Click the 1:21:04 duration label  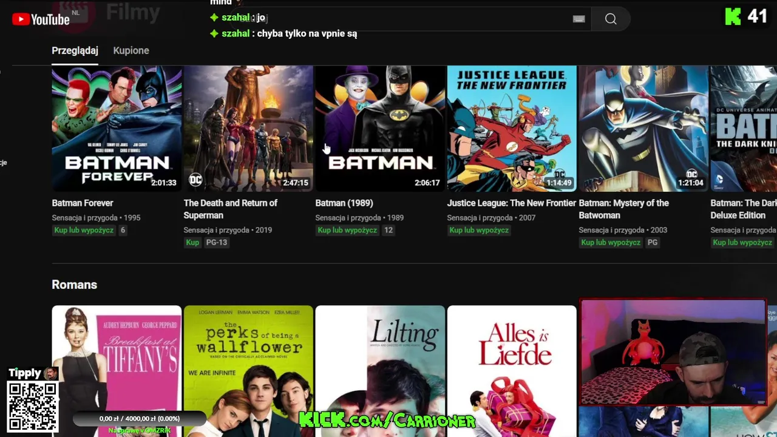tap(691, 183)
